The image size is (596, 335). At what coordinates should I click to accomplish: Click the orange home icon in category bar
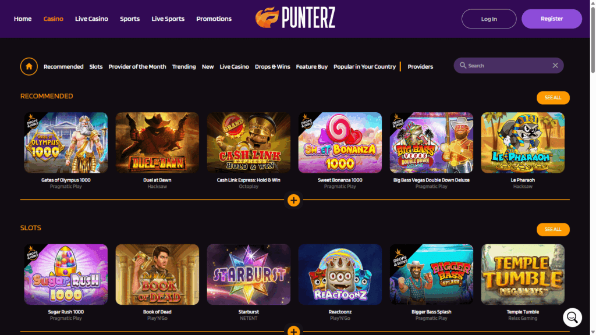[29, 66]
